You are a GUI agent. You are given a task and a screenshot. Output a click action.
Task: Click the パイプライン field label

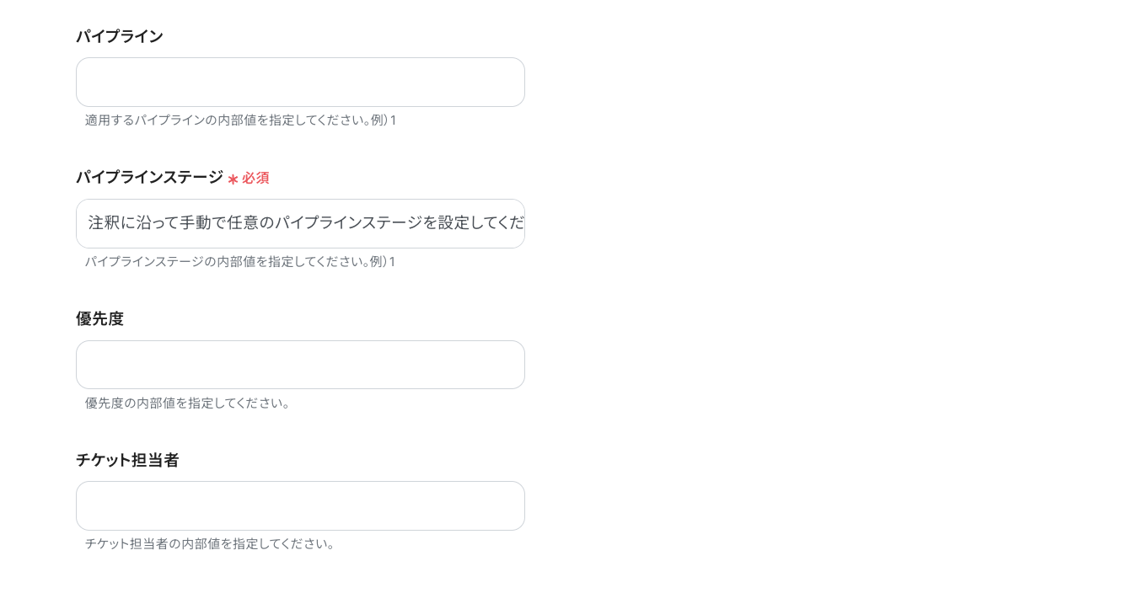tap(120, 36)
